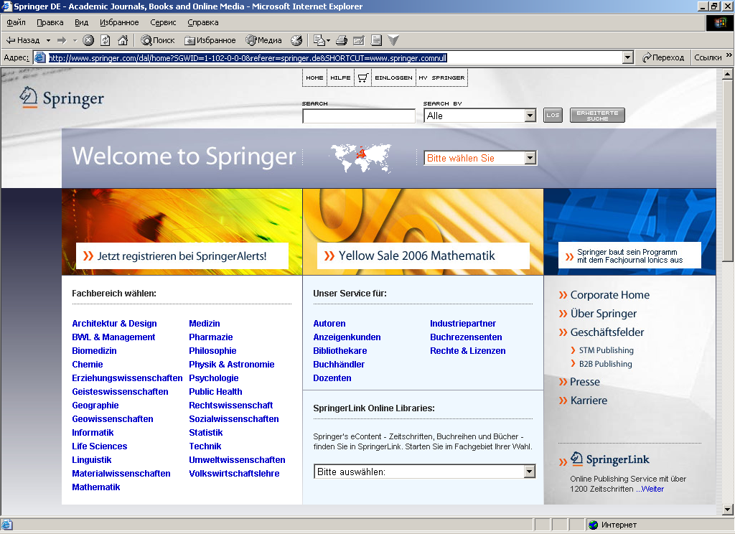The image size is (735, 534).
Task: Click the IE page icon in status bar
Action: click(x=7, y=525)
